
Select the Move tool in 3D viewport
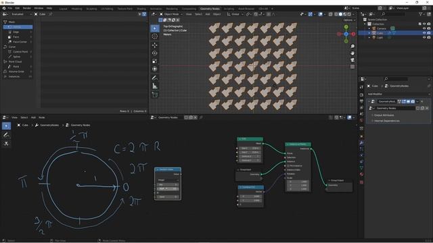tap(155, 45)
